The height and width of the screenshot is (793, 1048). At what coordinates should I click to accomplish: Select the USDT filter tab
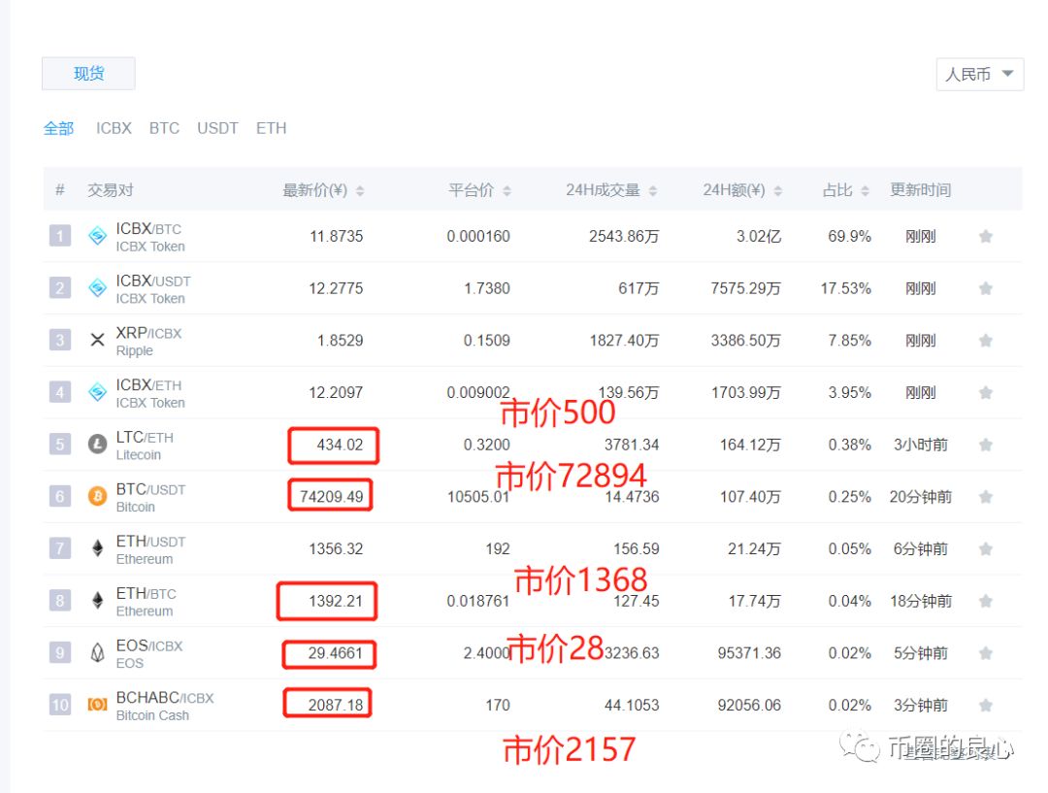point(218,128)
